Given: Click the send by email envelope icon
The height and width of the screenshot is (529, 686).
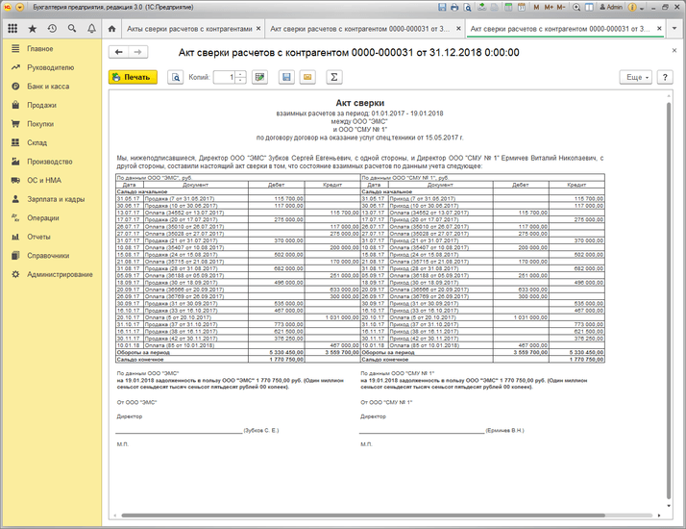Looking at the screenshot, I should pyautogui.click(x=307, y=77).
